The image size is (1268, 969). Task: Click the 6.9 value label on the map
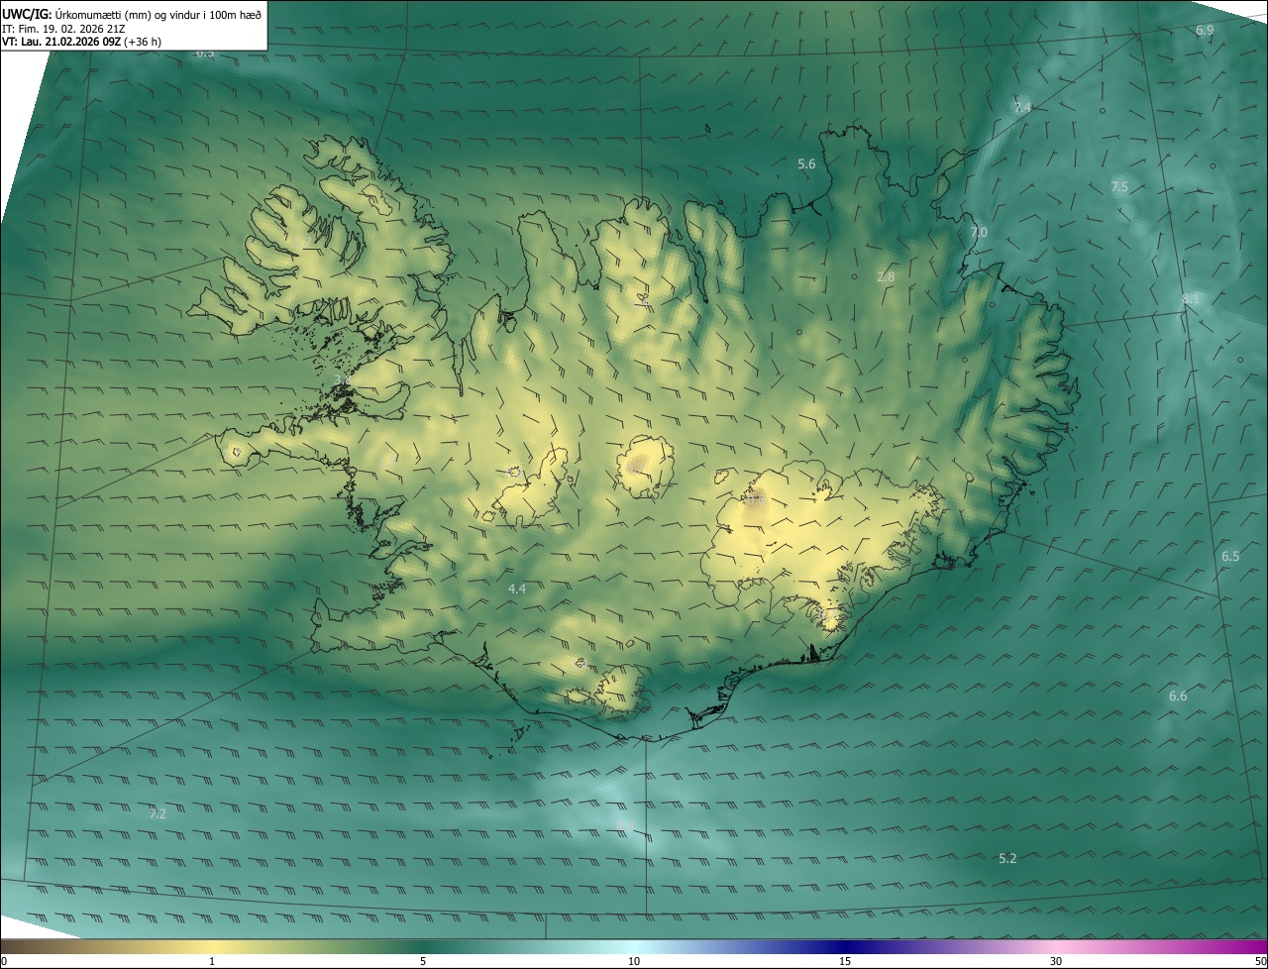(1205, 31)
